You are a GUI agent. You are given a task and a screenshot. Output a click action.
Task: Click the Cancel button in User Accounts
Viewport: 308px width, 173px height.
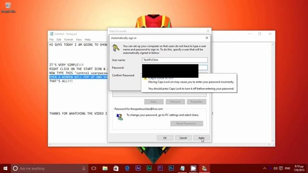click(x=183, y=138)
